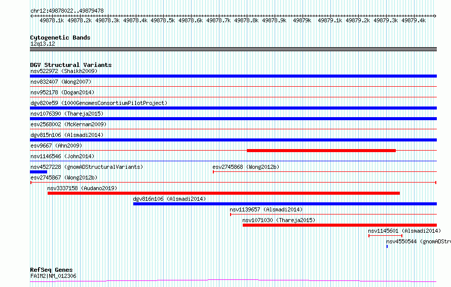Click the RefSeq Genes track title
The width and height of the screenshot is (451, 287).
pyautogui.click(x=51, y=270)
